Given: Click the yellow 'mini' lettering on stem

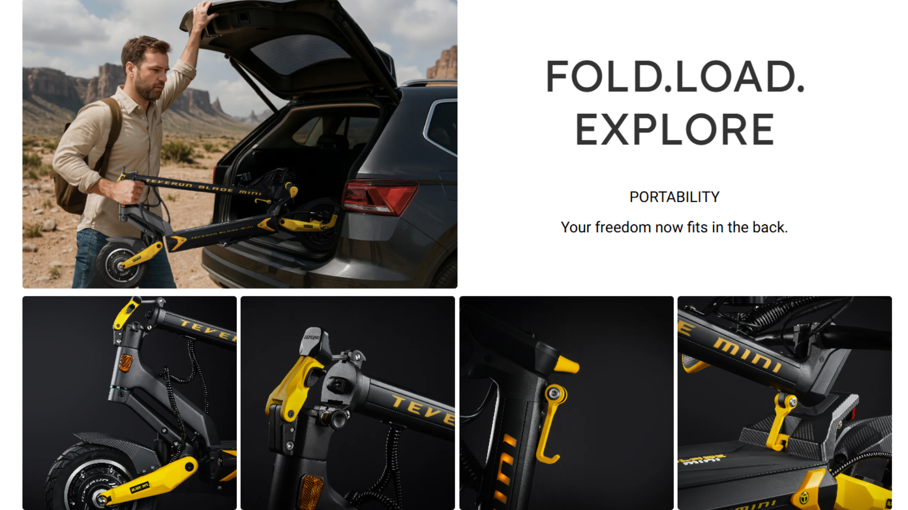Looking at the screenshot, I should (747, 354).
